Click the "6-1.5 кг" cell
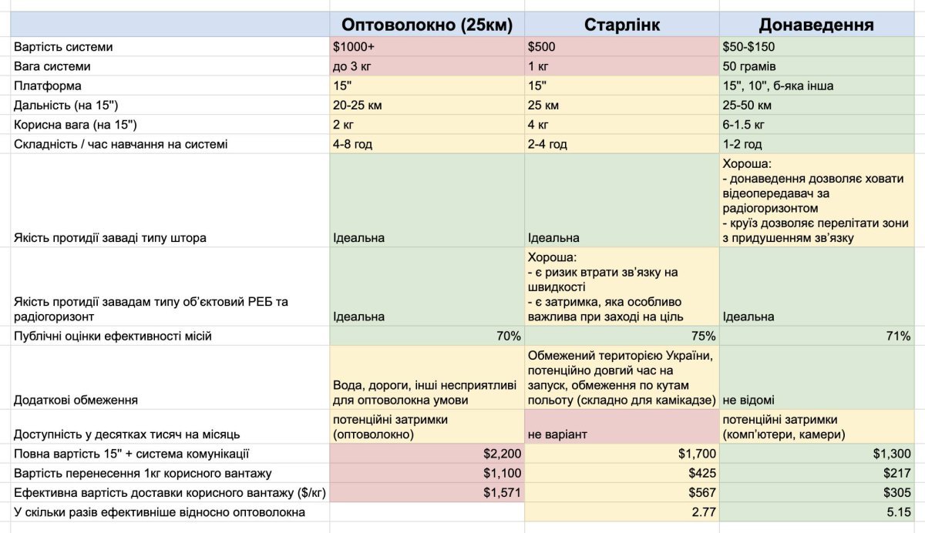This screenshot has height=533, width=925. [x=822, y=124]
